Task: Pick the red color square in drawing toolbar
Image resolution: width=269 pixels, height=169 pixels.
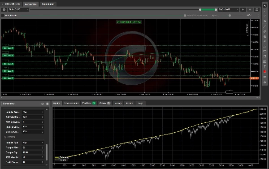Action: [265, 72]
